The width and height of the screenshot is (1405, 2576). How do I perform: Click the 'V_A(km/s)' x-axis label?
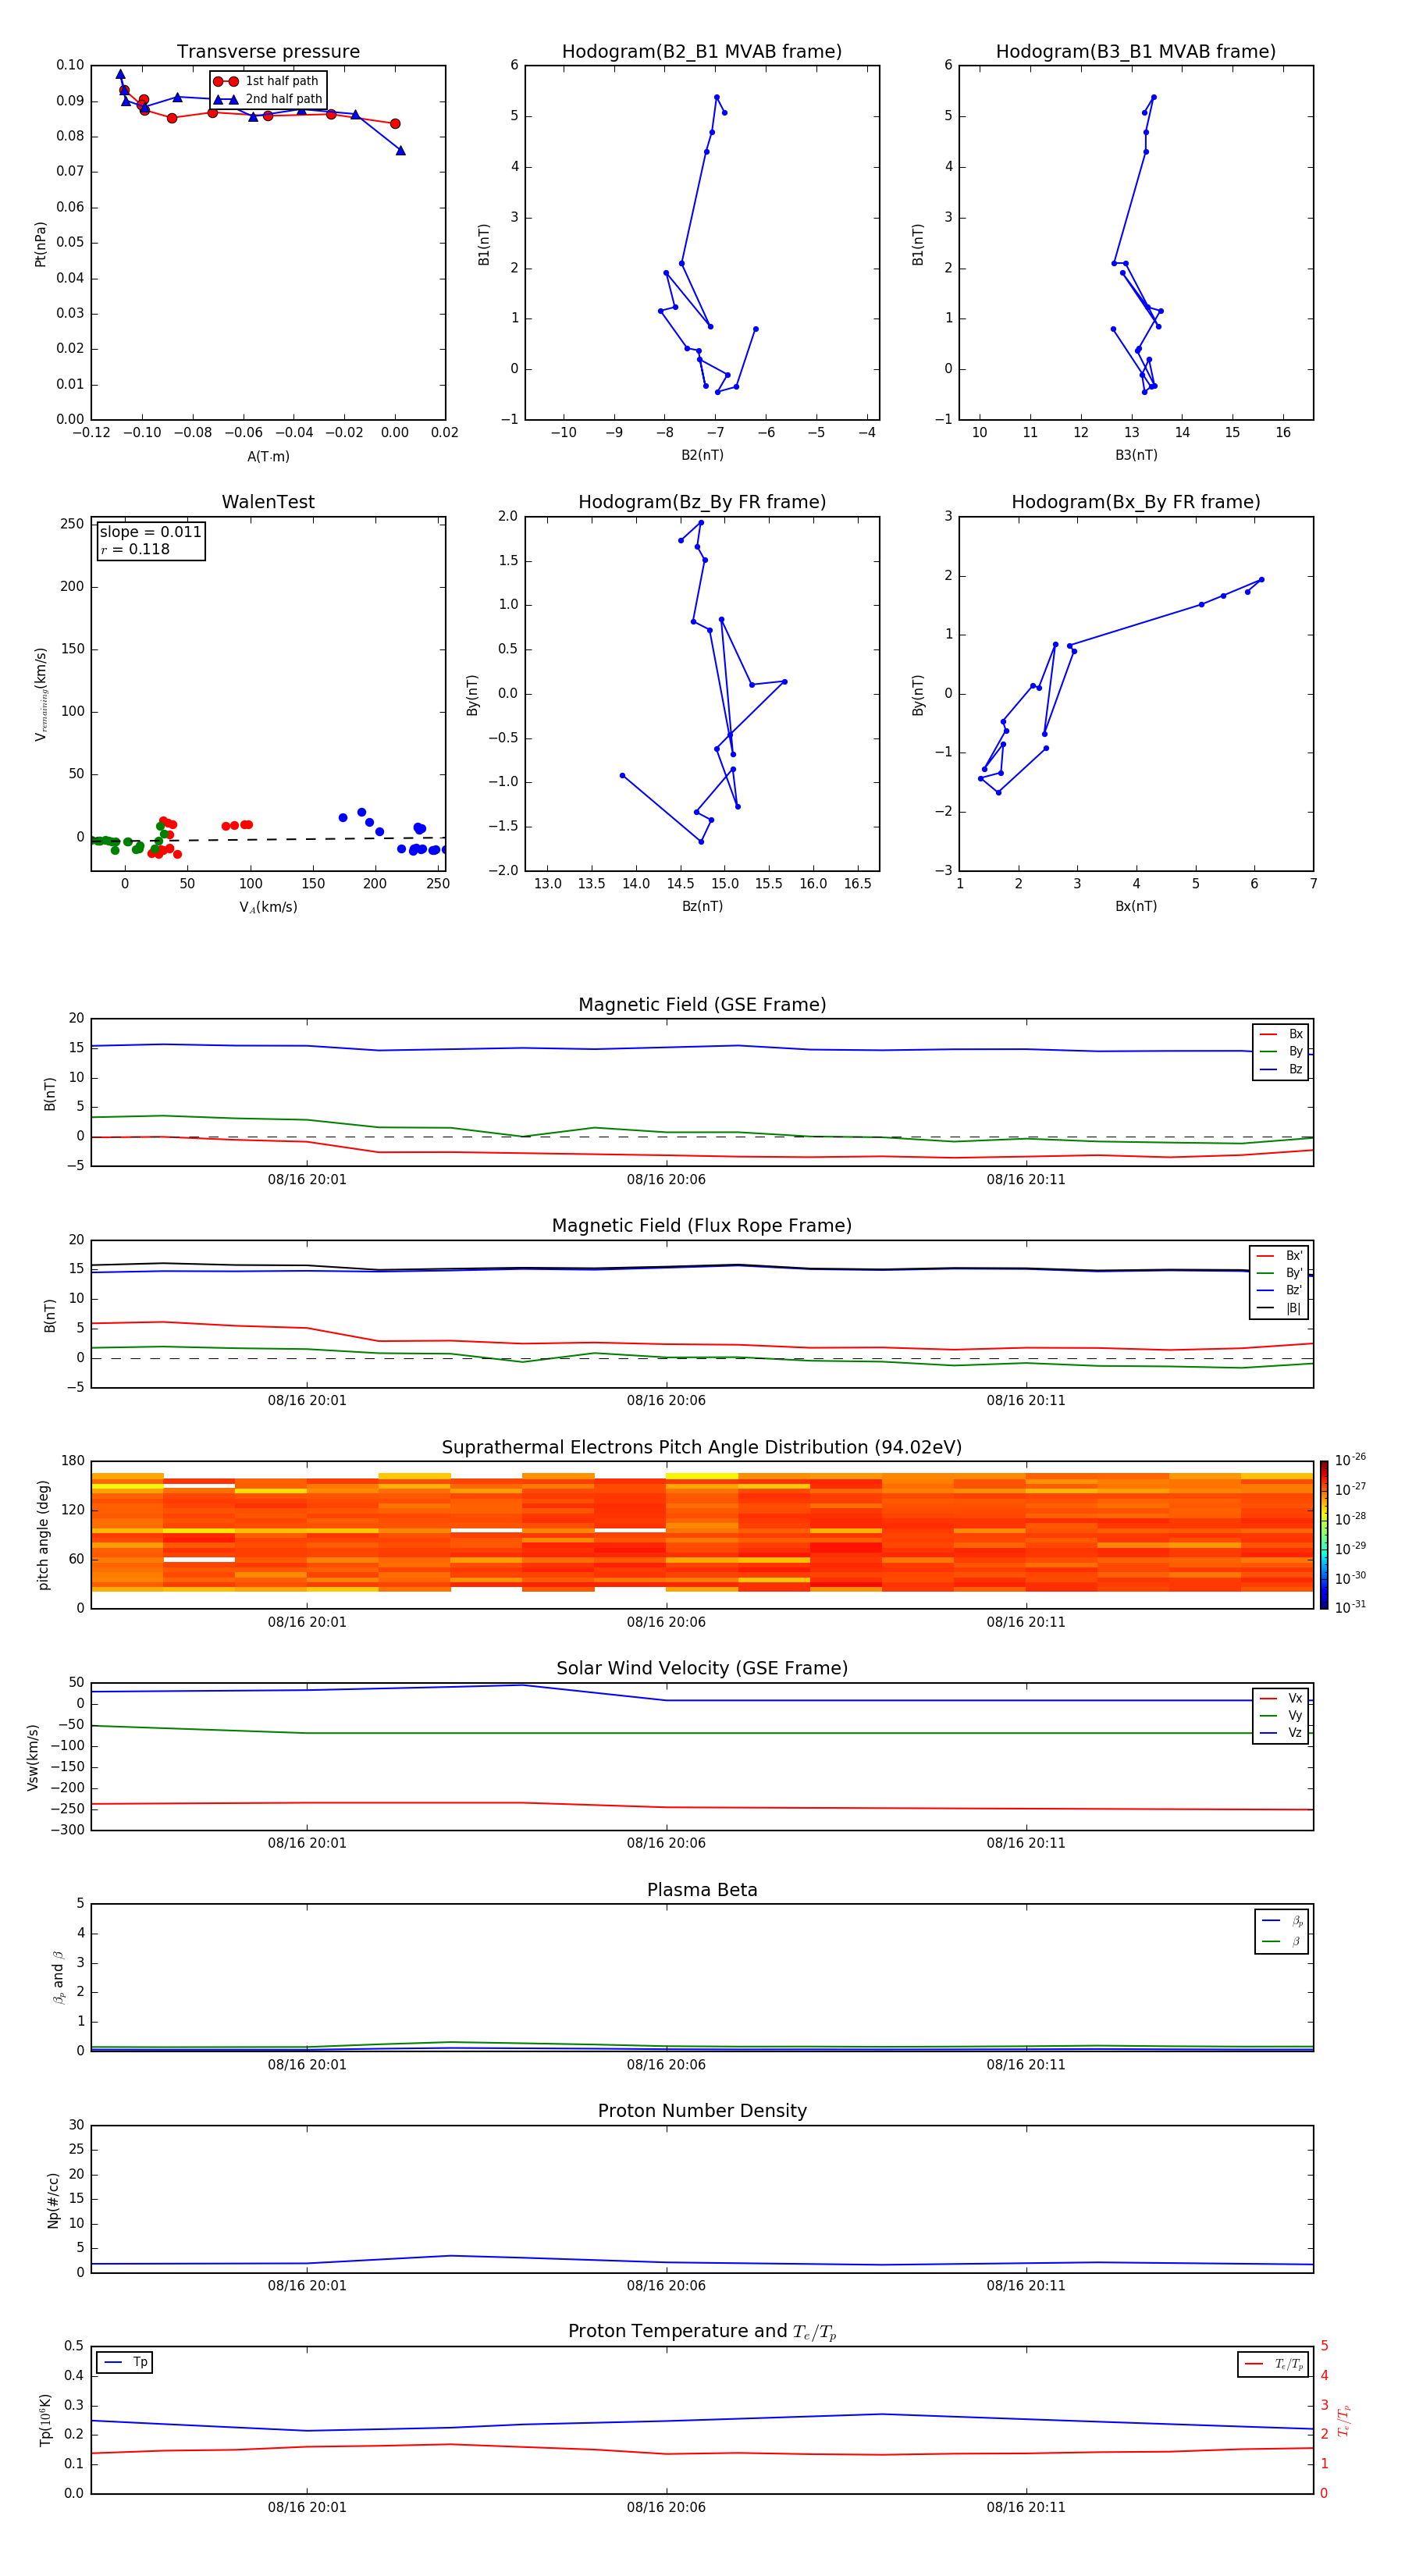(268, 908)
